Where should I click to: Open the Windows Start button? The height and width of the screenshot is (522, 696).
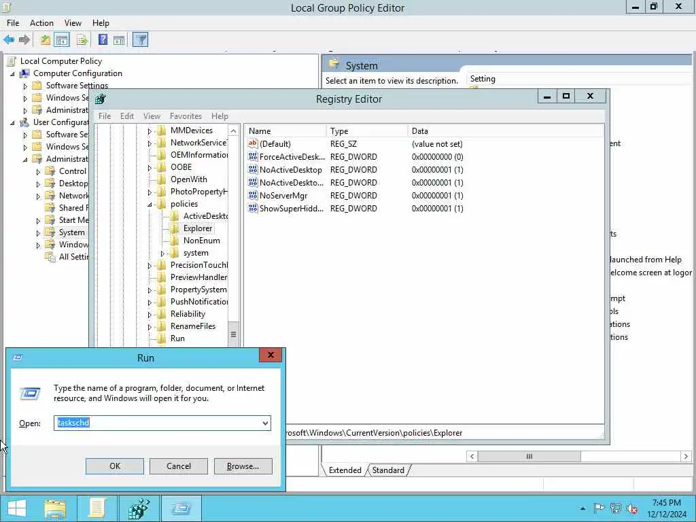click(17, 508)
